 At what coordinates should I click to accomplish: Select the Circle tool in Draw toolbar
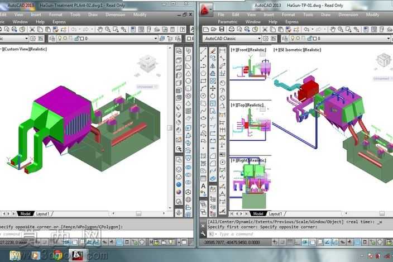point(203,96)
